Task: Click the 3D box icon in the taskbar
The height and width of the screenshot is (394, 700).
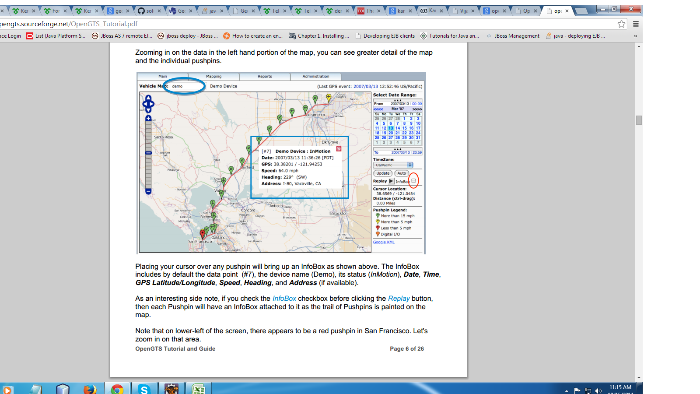Action: [63, 389]
